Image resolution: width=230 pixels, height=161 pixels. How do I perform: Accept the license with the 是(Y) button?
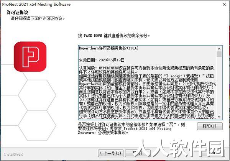pyautogui.click(x=138, y=153)
